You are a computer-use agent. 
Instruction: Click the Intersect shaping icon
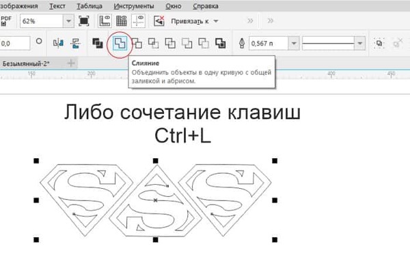(153, 44)
